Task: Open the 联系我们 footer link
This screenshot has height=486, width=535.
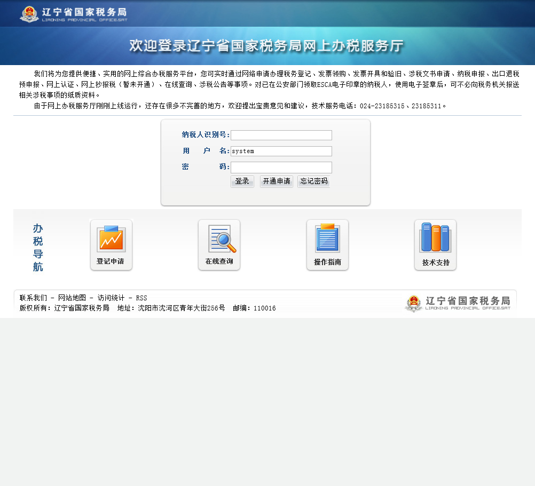Action: tap(34, 298)
